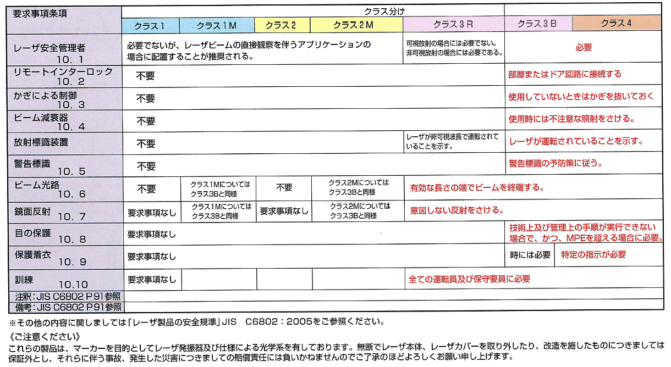Click the yellow クラス2 header cell

click(x=282, y=25)
